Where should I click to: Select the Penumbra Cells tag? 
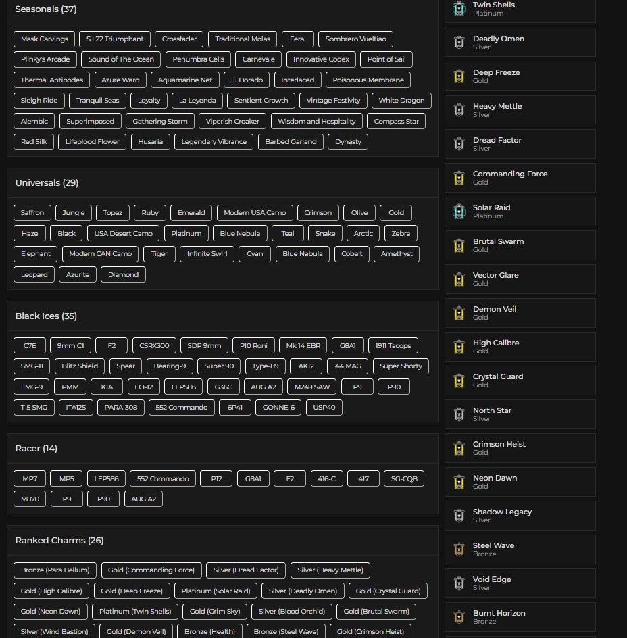pos(198,59)
